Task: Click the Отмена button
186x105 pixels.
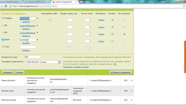Action: 19,72
